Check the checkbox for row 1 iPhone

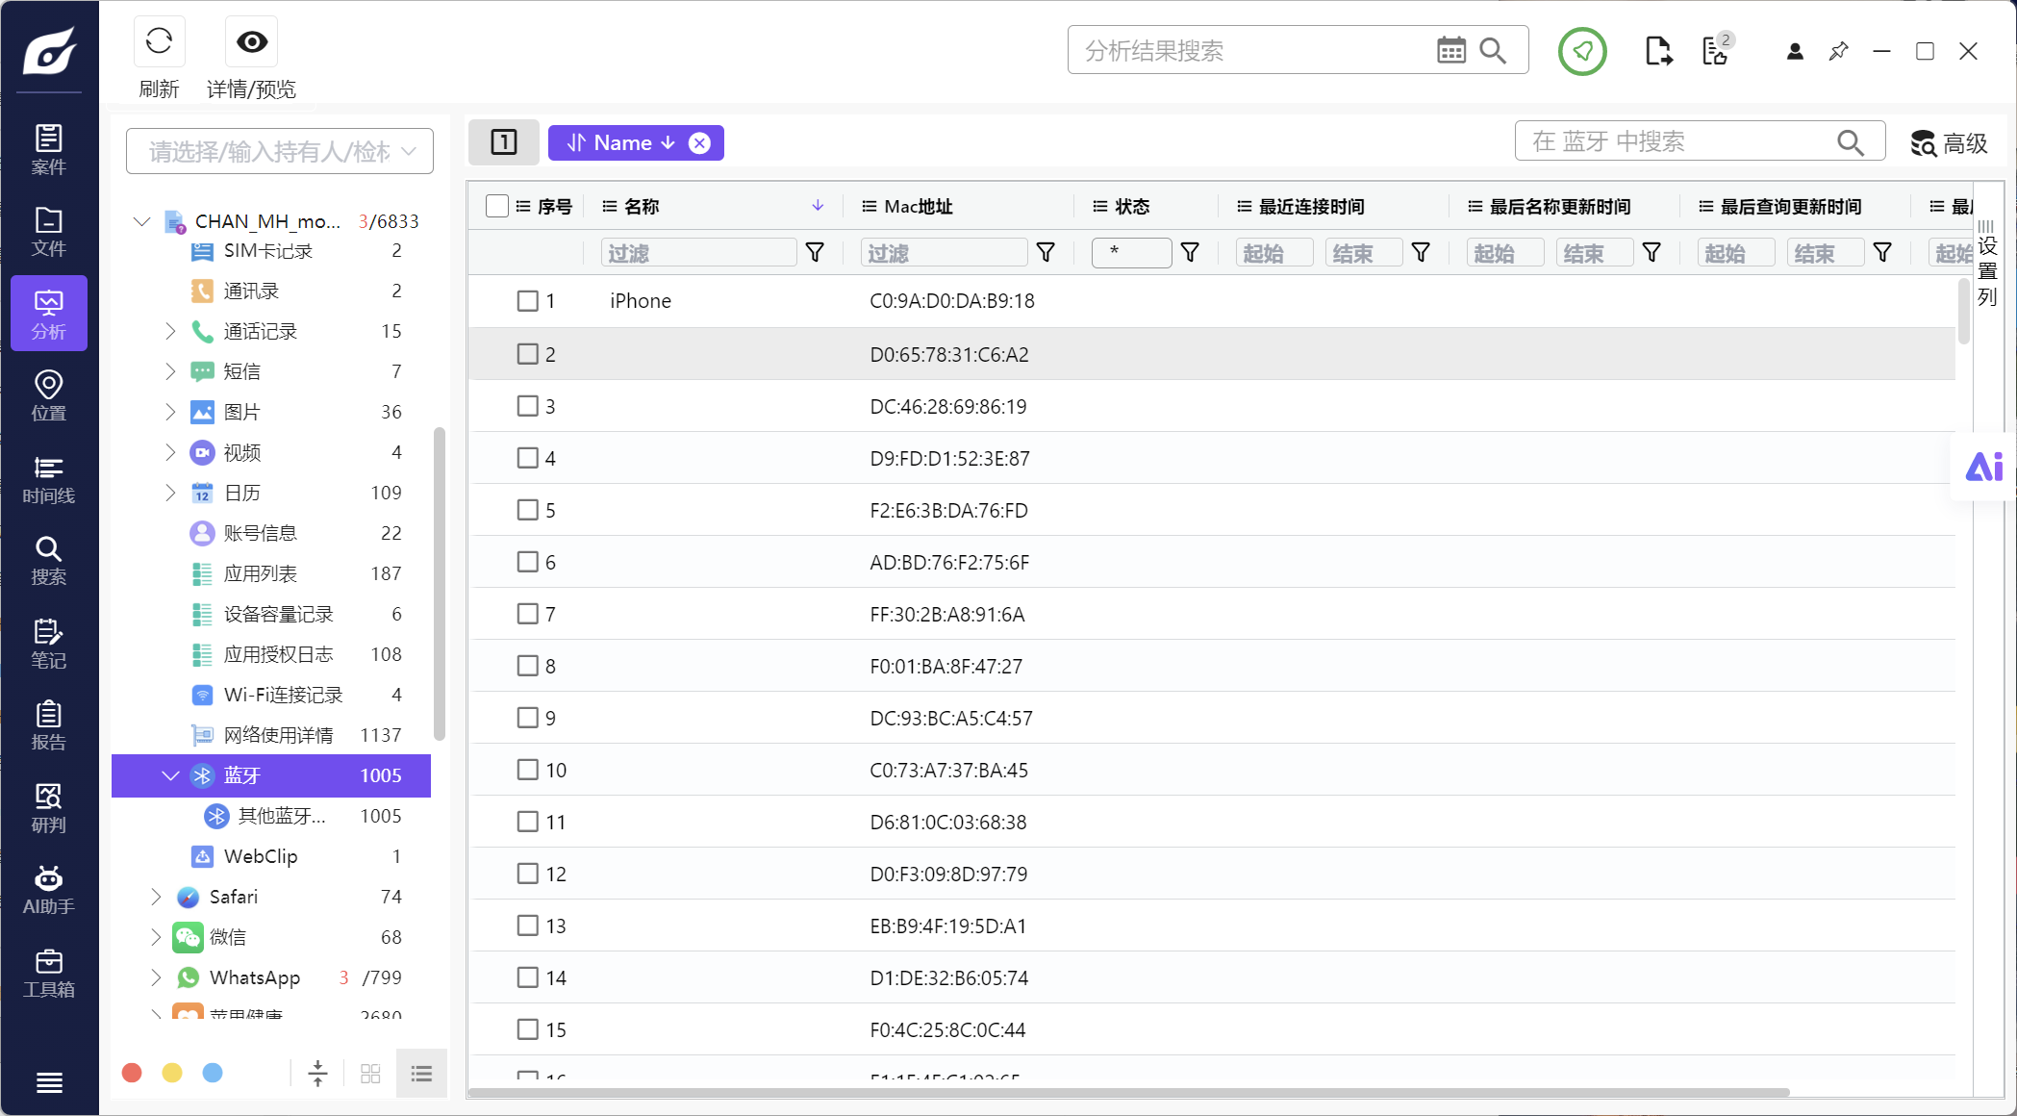[x=527, y=301]
